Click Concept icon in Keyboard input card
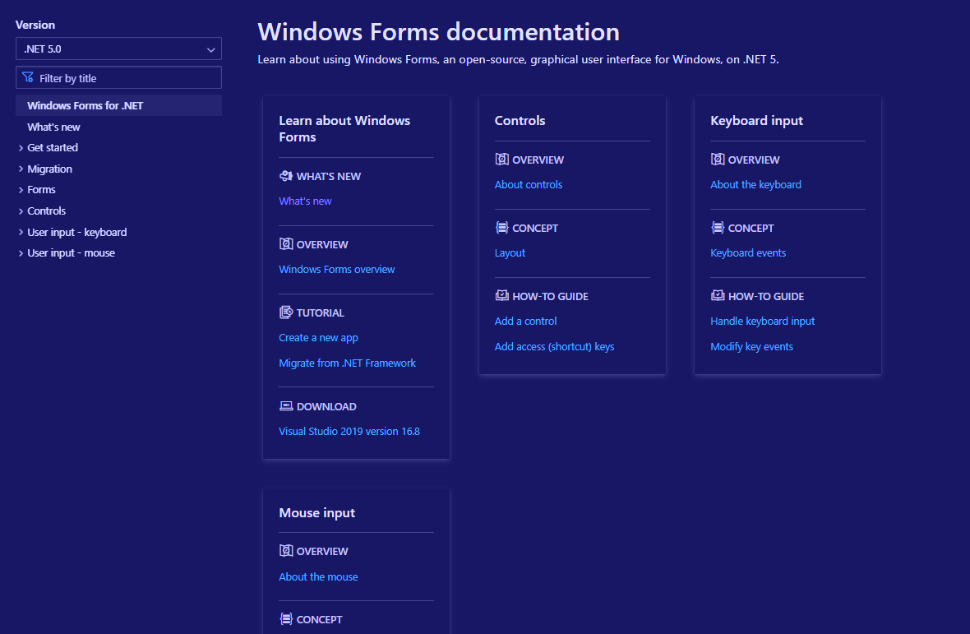Viewport: 970px width, 634px height. 718,228
